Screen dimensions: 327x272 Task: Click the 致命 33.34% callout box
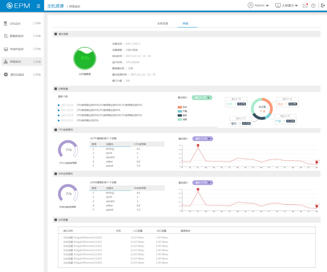tap(287, 102)
